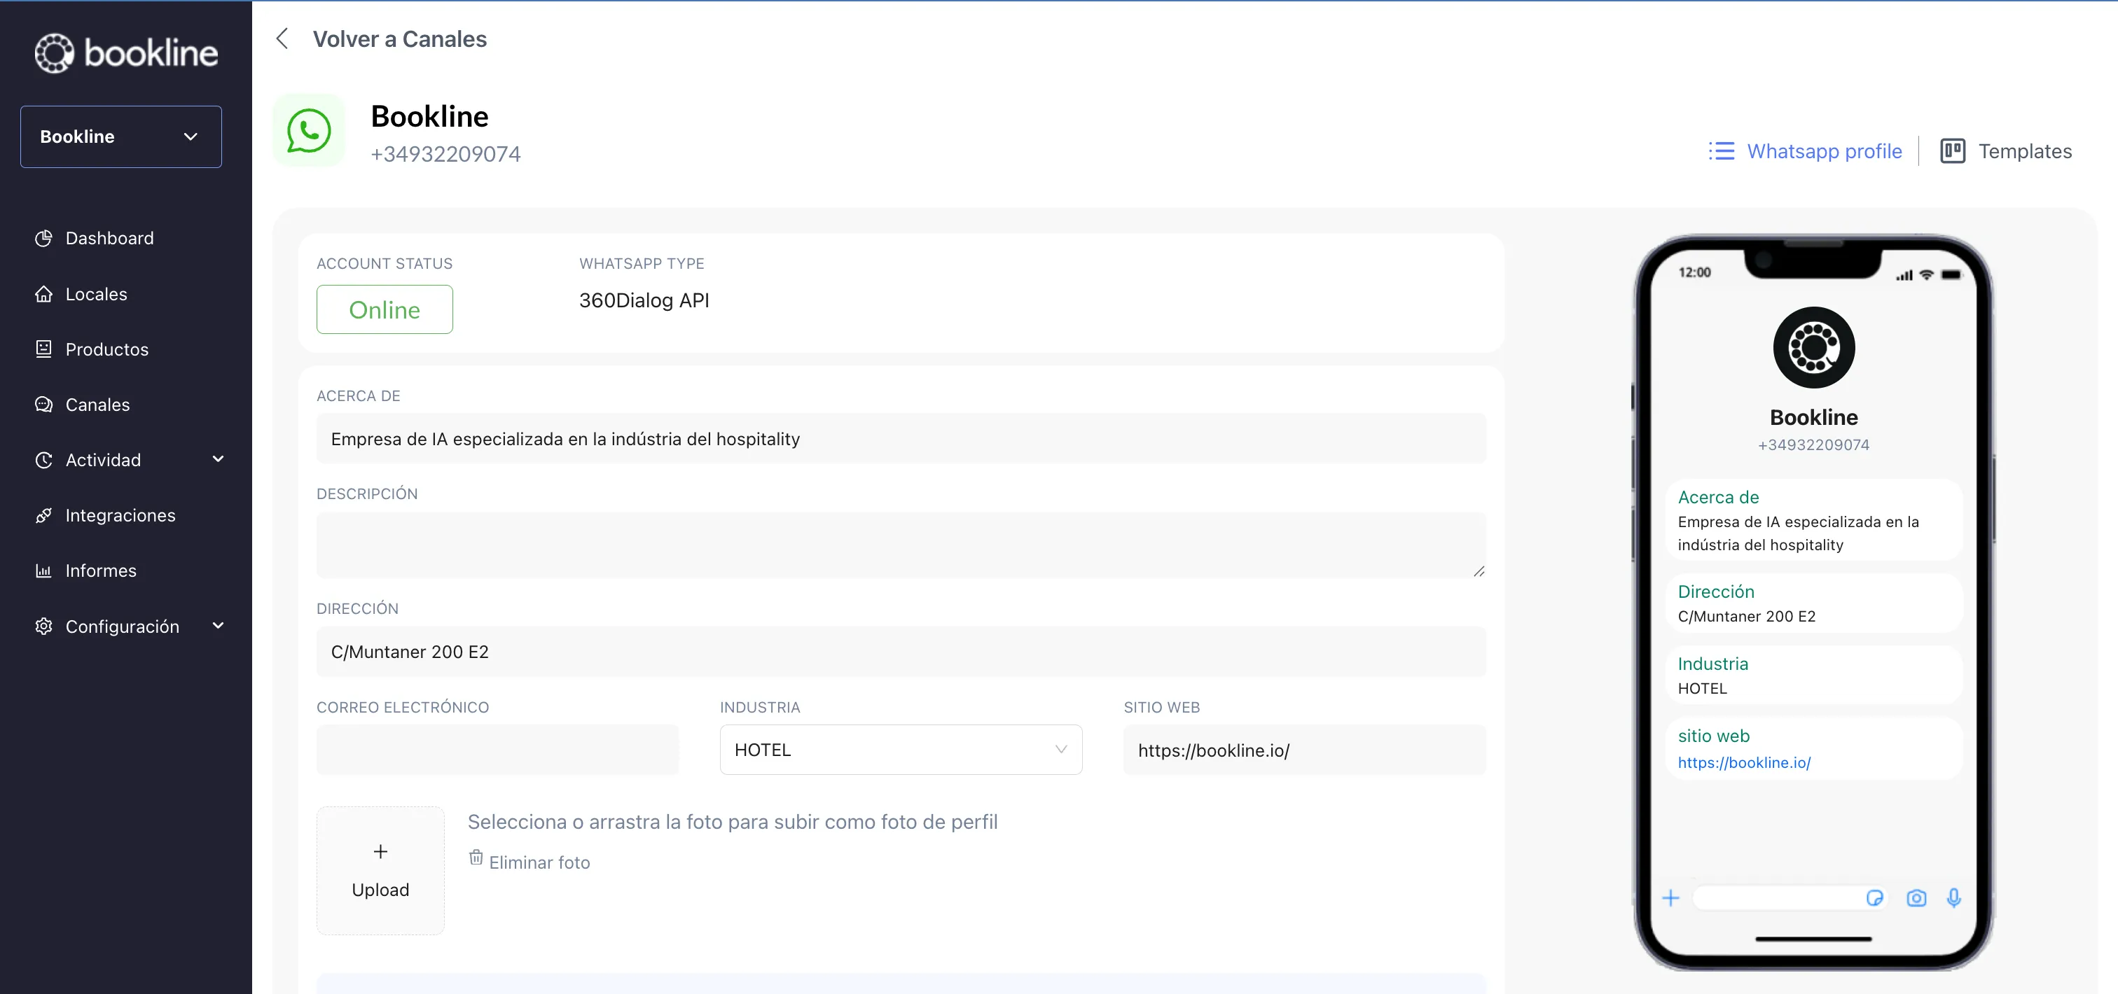
Task: Click the Actividad clock icon
Action: [x=43, y=460]
